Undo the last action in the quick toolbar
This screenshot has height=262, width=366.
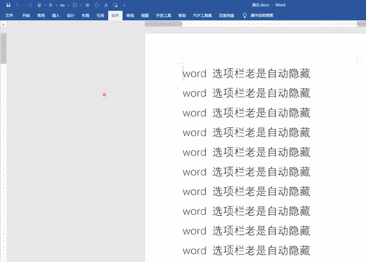point(17,5)
